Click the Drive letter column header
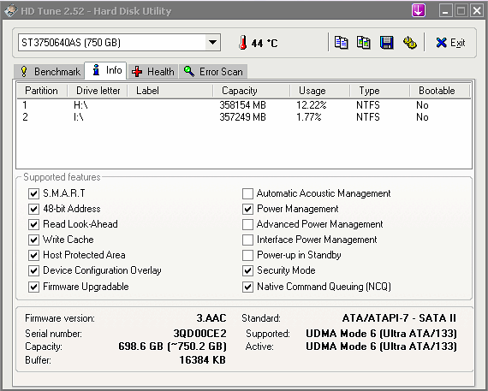Viewport: 488px width, 391px height. (98, 91)
